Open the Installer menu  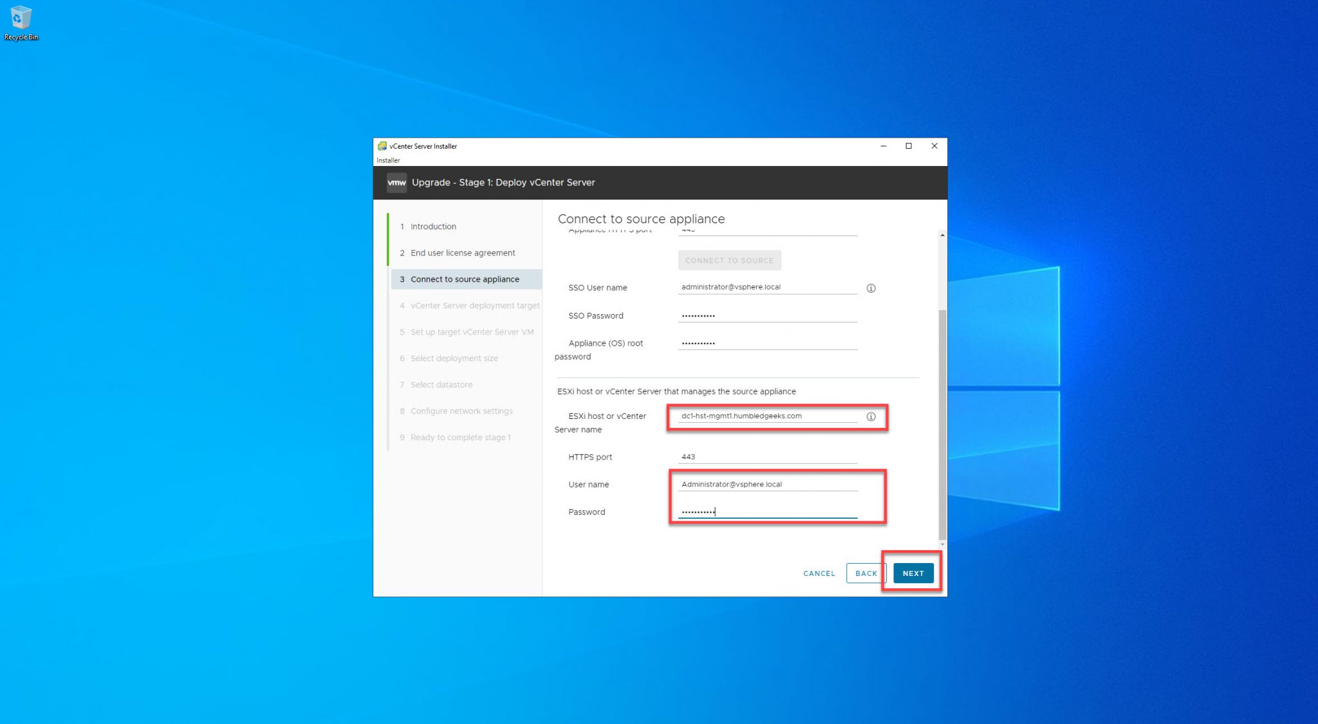(x=387, y=160)
